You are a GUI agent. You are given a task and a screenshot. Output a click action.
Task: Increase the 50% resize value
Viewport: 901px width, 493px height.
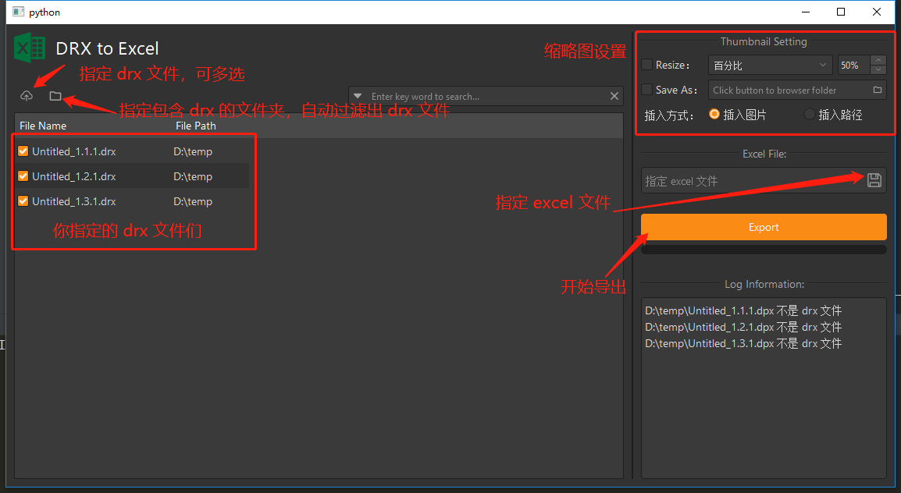pos(878,60)
